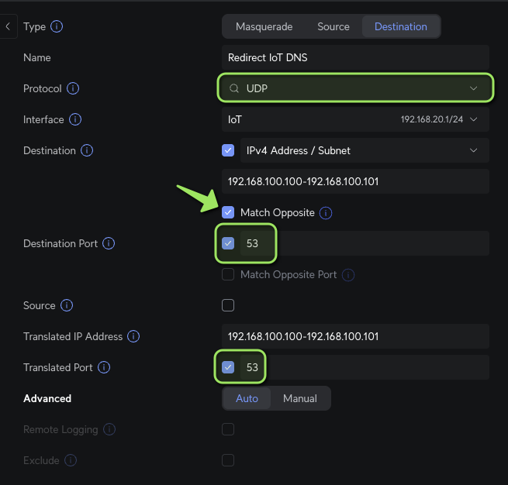Click the Advanced section label
The image size is (508, 485).
(x=47, y=398)
